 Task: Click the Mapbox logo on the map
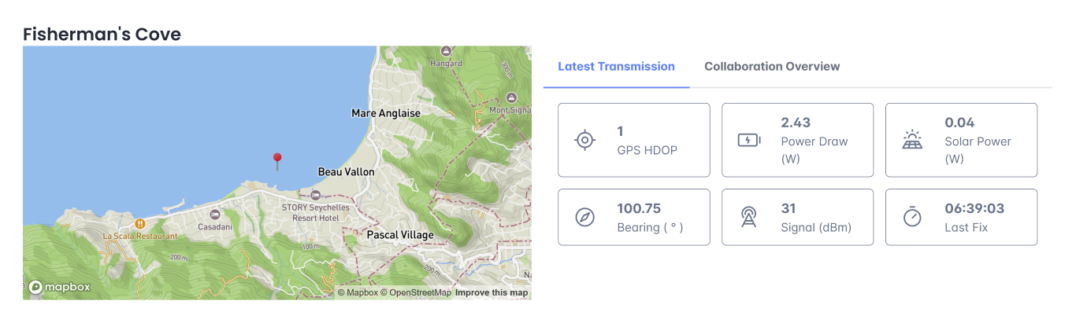tap(60, 287)
